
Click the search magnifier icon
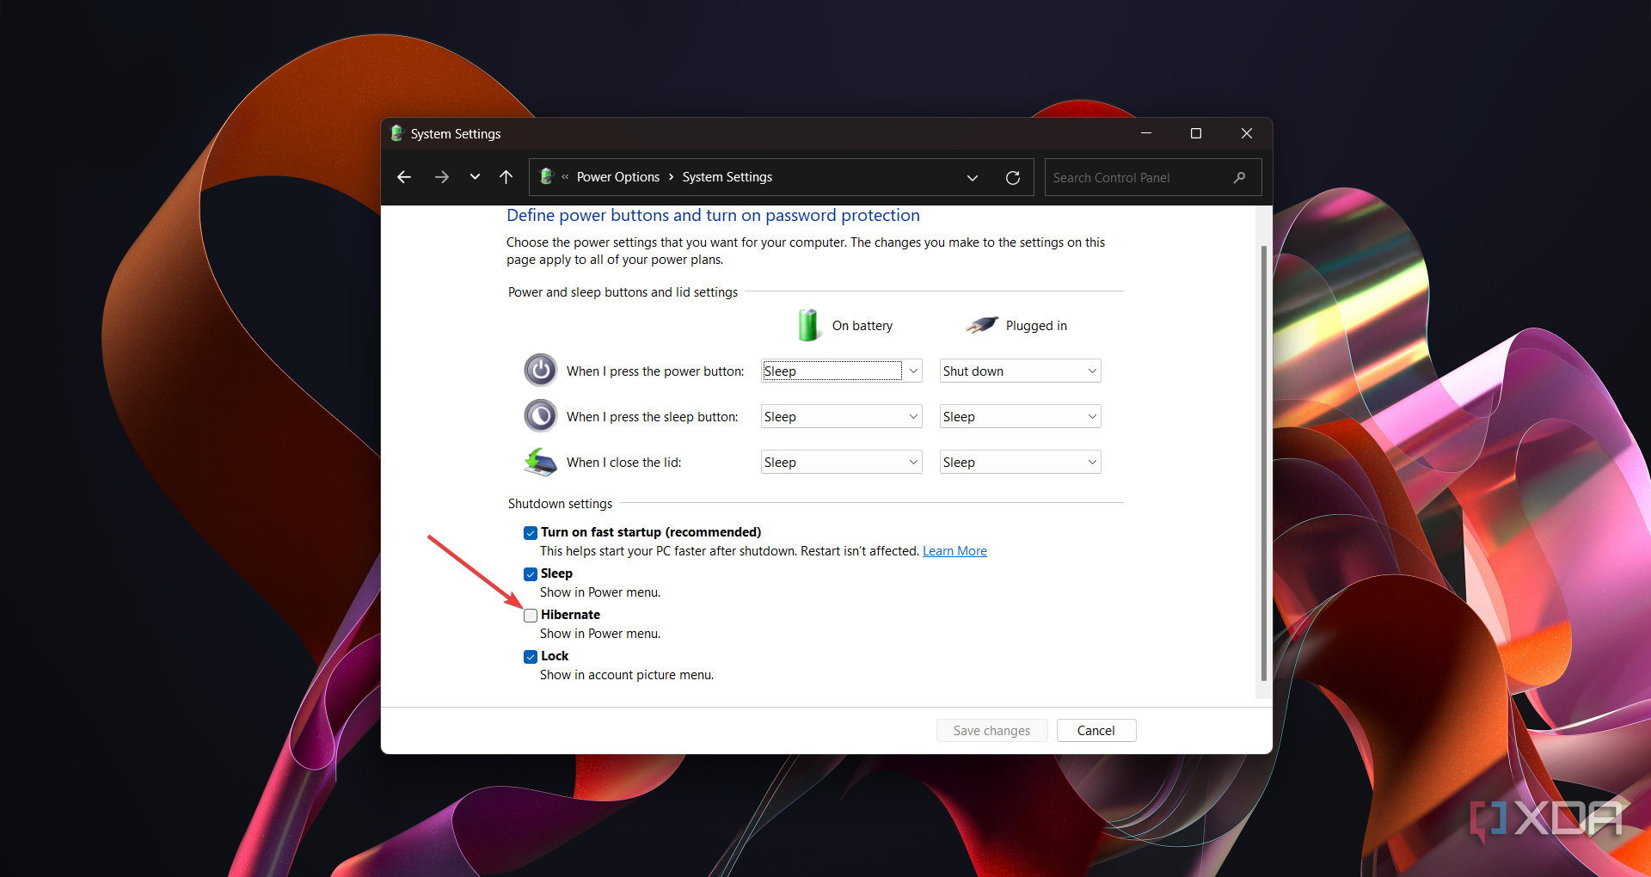[x=1239, y=178]
